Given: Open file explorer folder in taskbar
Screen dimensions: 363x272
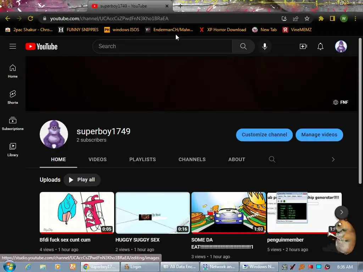Looking at the screenshot, I should (43, 267).
